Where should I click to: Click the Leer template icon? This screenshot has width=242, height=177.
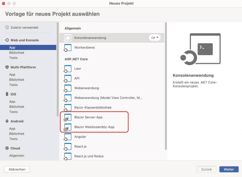68,69
